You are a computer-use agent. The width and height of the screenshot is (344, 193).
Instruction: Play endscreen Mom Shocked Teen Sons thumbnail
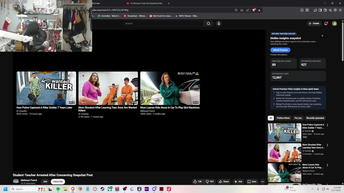(108, 88)
